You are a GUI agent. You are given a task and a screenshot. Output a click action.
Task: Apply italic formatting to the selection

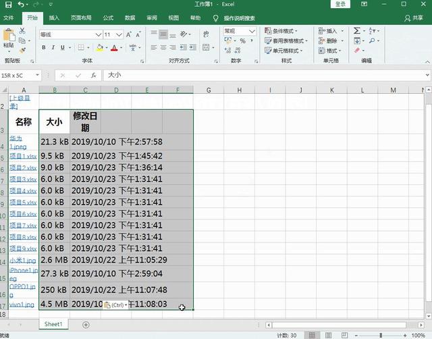[53, 47]
